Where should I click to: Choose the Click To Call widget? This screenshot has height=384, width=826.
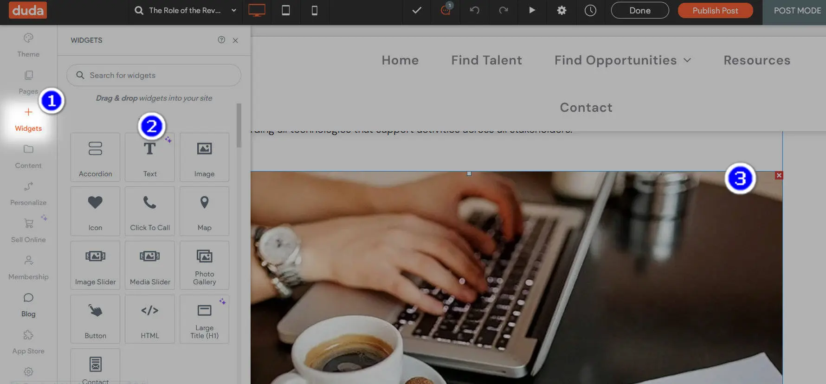(149, 211)
